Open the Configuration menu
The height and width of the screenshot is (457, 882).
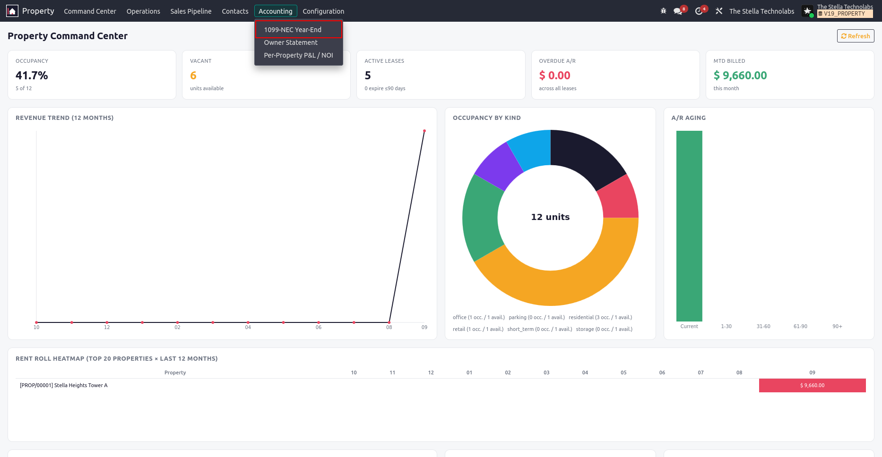click(x=323, y=11)
